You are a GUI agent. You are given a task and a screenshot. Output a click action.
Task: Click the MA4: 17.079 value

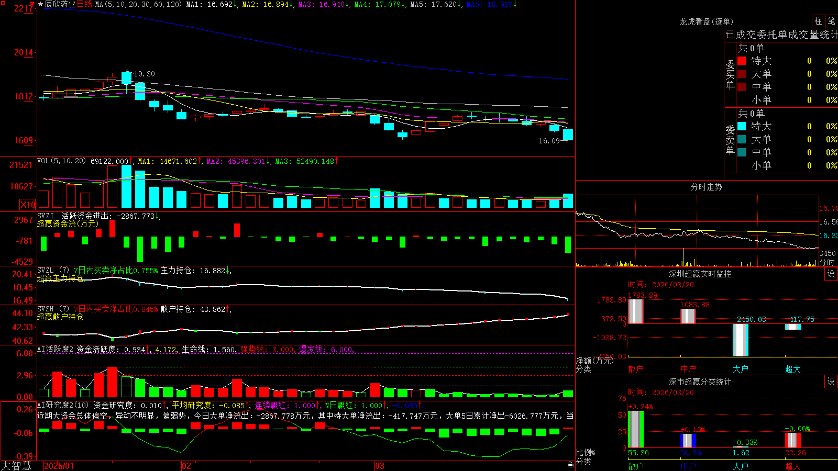point(379,4)
